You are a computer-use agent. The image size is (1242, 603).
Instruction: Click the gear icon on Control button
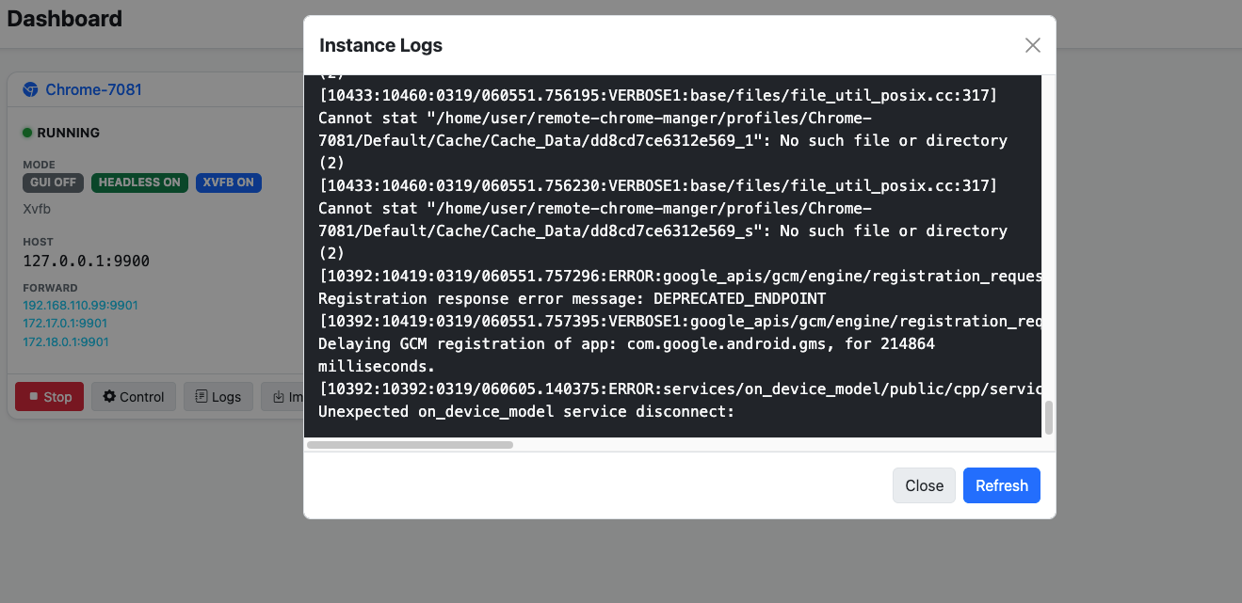pos(109,397)
